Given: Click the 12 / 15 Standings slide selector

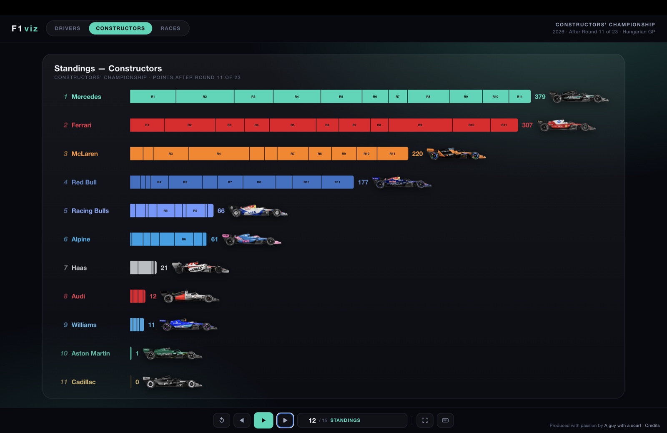Looking at the screenshot, I should [x=352, y=420].
